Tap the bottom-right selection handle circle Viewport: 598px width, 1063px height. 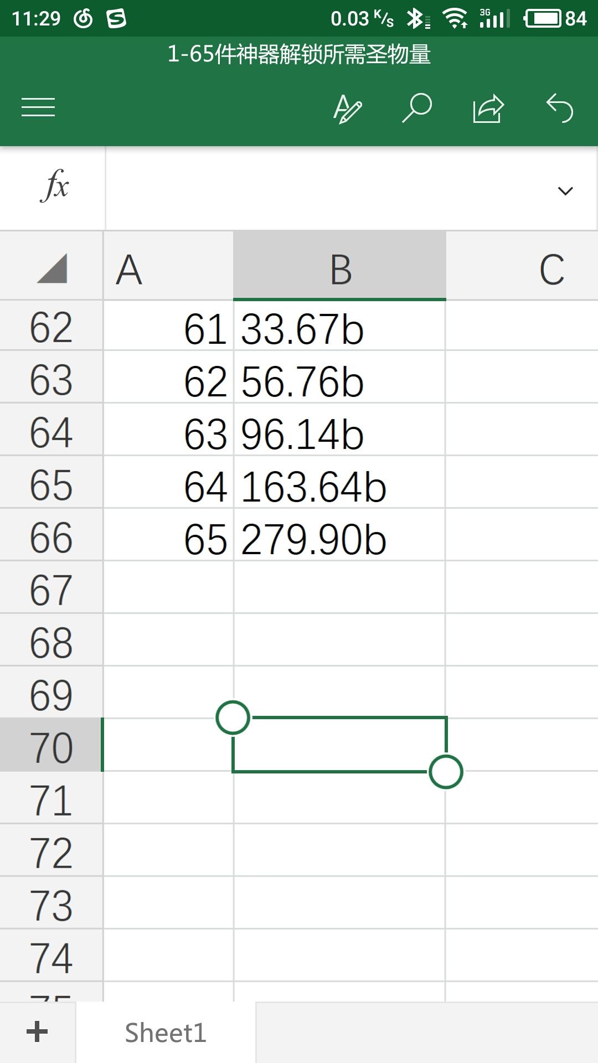tap(446, 771)
